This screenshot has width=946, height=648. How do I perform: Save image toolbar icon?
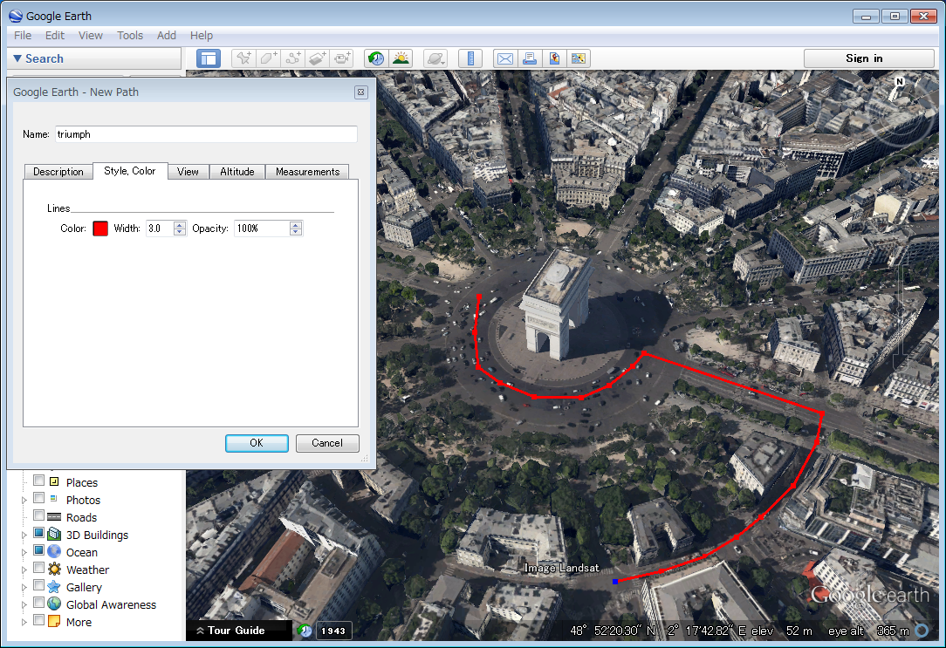coord(578,58)
